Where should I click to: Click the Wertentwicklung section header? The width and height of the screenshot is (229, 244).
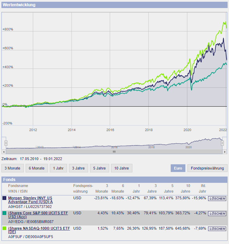point(114,5)
